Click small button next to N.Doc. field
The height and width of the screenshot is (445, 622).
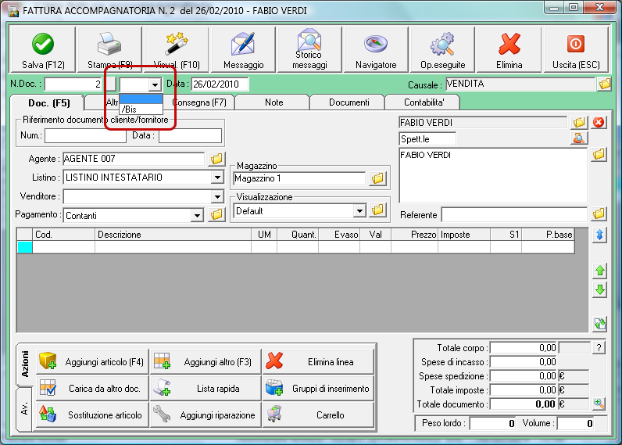pyautogui.click(x=111, y=84)
